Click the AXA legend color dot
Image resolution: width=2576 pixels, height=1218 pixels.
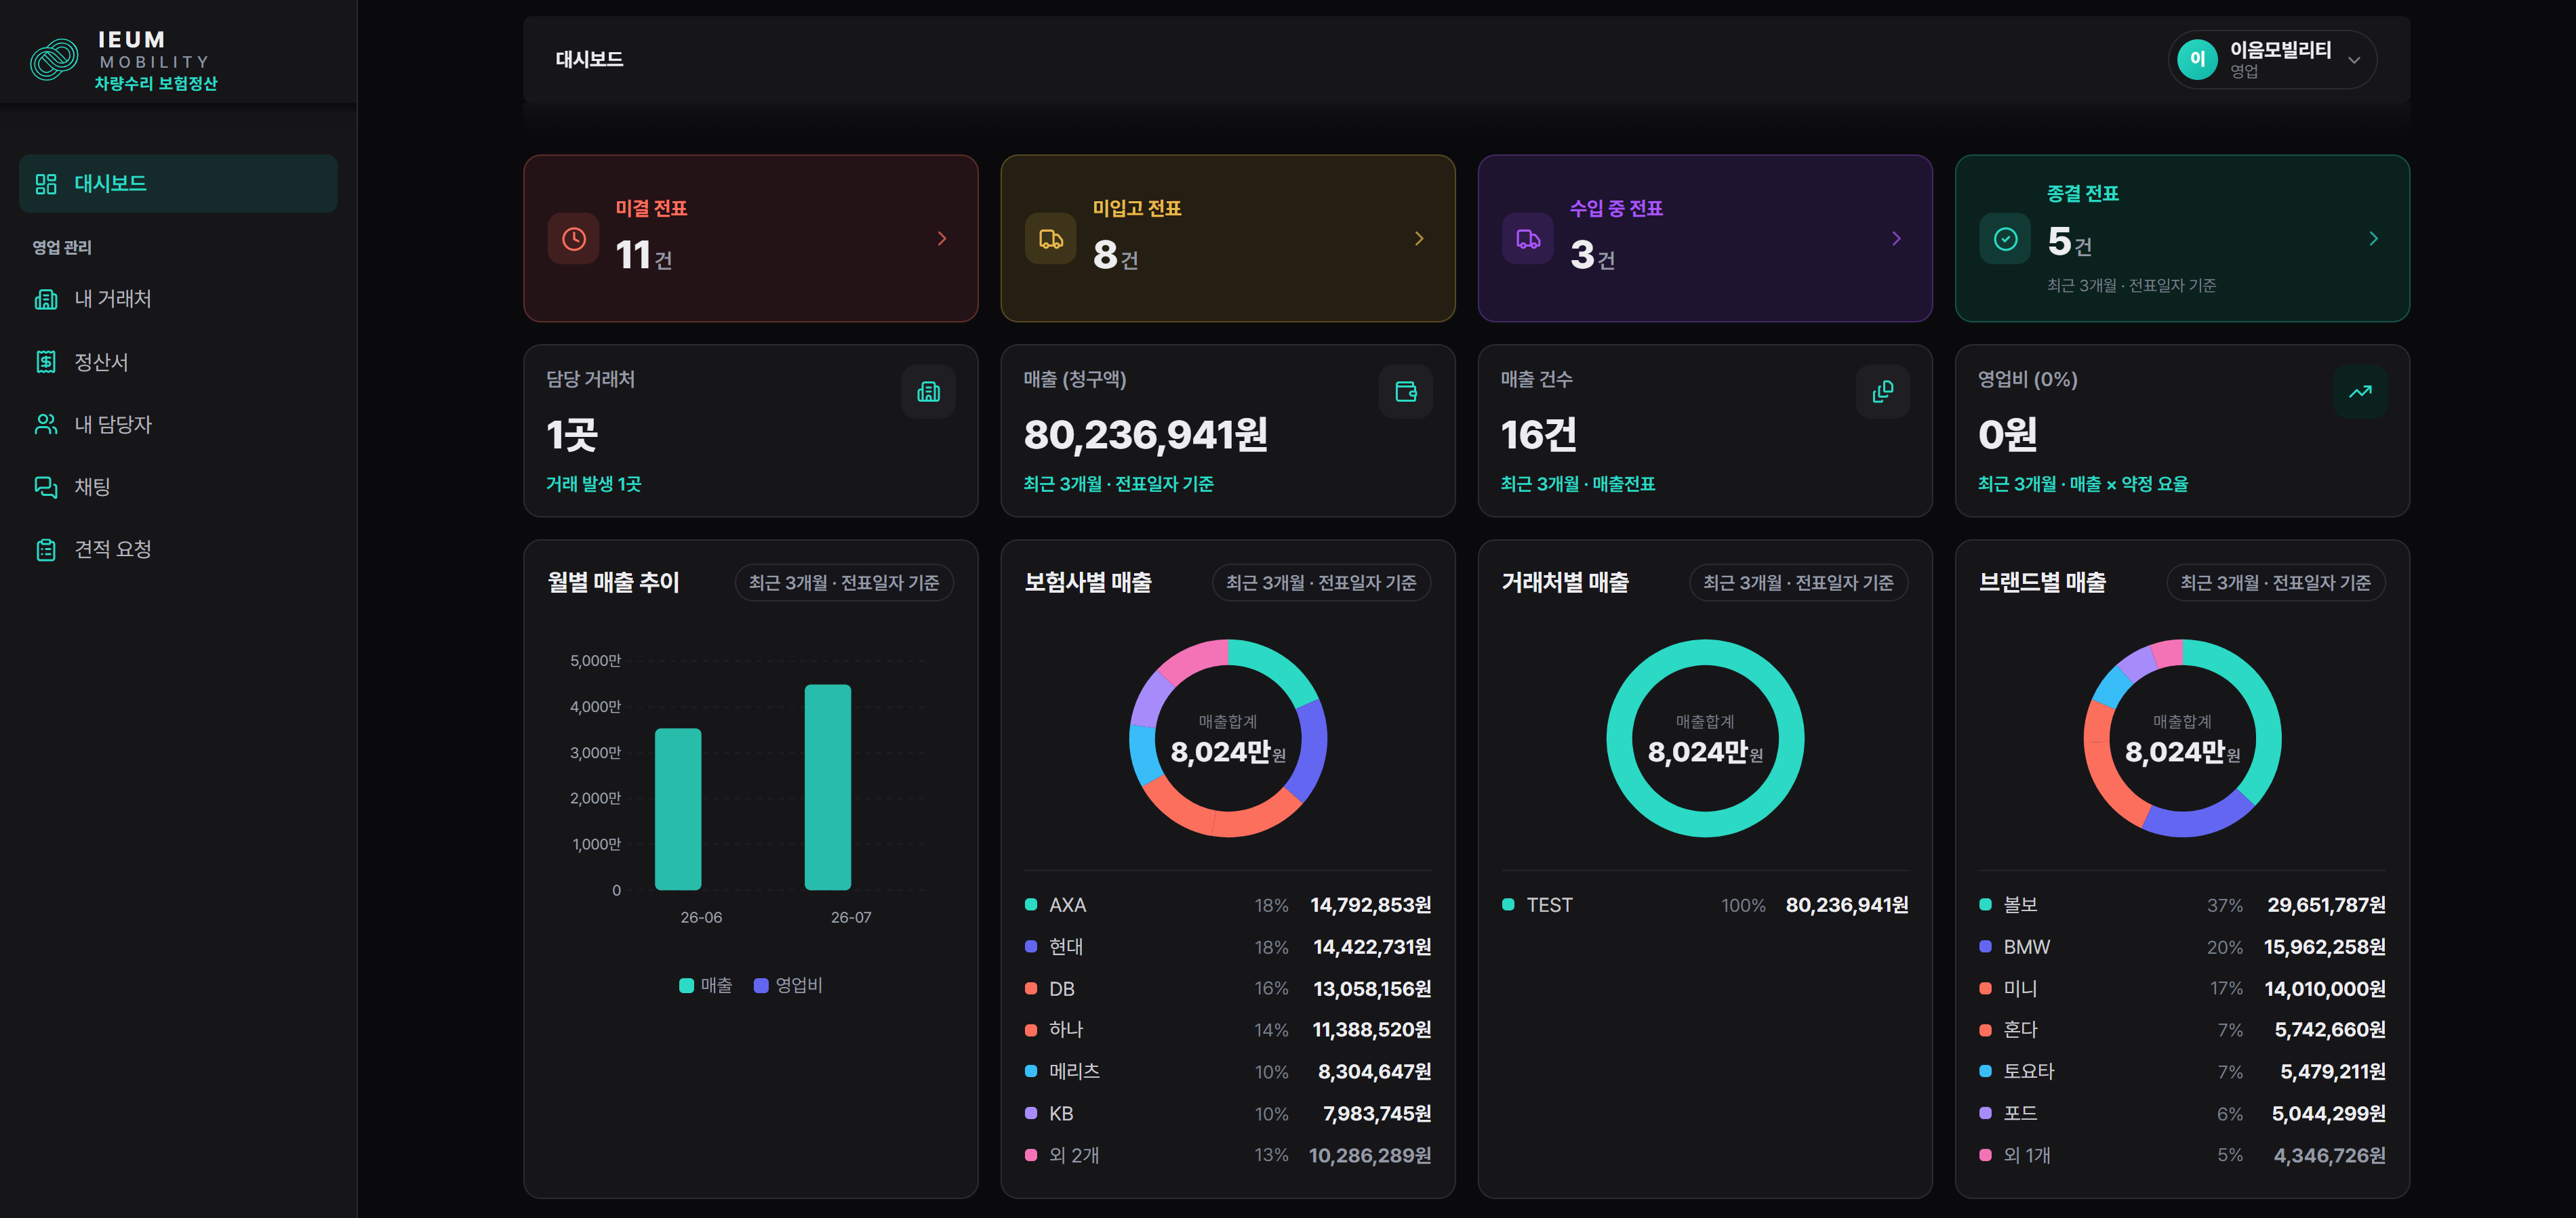pos(1031,904)
